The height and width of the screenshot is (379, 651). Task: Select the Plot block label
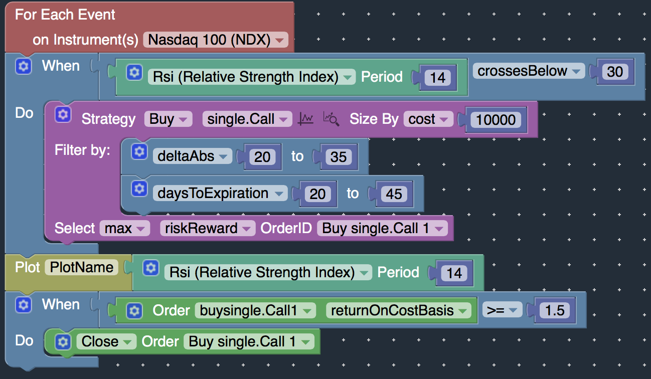pyautogui.click(x=28, y=267)
